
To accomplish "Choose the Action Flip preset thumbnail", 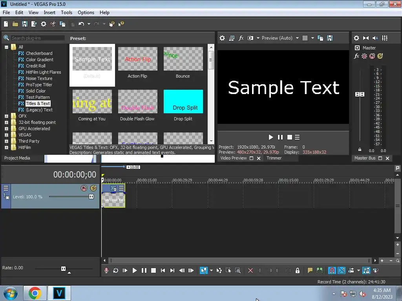I will coord(138,59).
